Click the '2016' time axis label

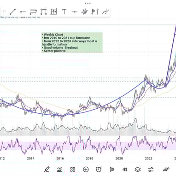(60, 158)
